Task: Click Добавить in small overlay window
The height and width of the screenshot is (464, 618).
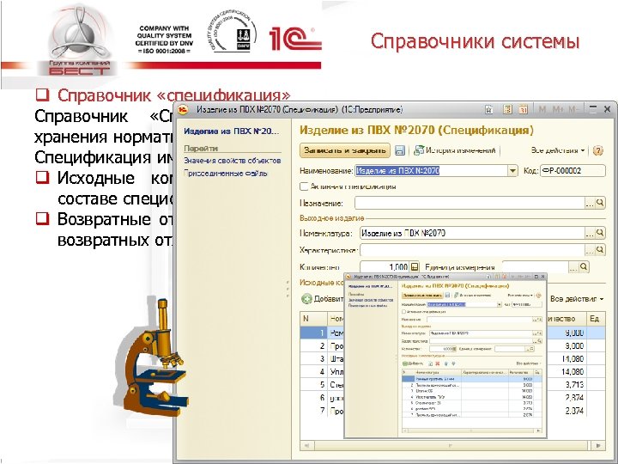Action: [x=413, y=363]
